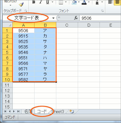Switch to the Sheet3 tab
This screenshot has width=121, height=123.
(58, 111)
